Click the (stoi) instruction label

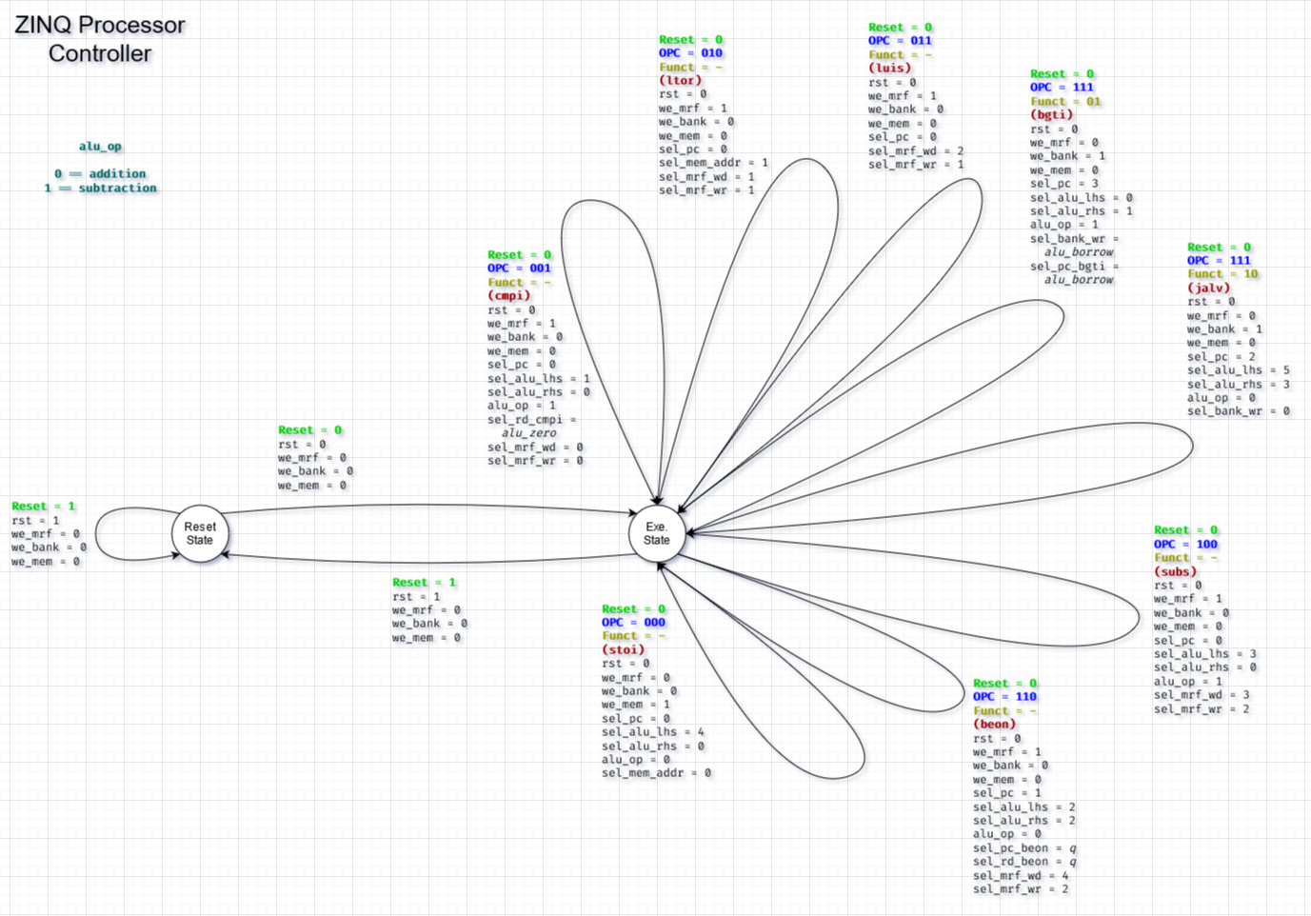(624, 650)
